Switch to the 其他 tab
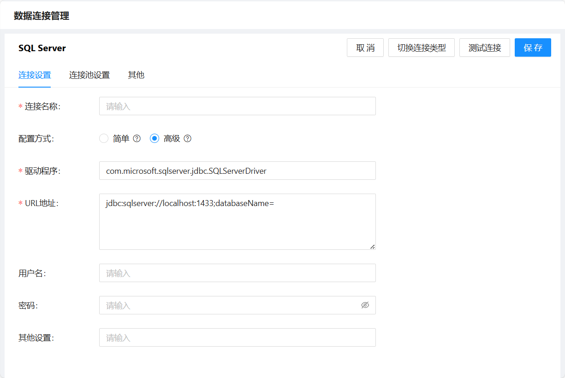 [136, 75]
